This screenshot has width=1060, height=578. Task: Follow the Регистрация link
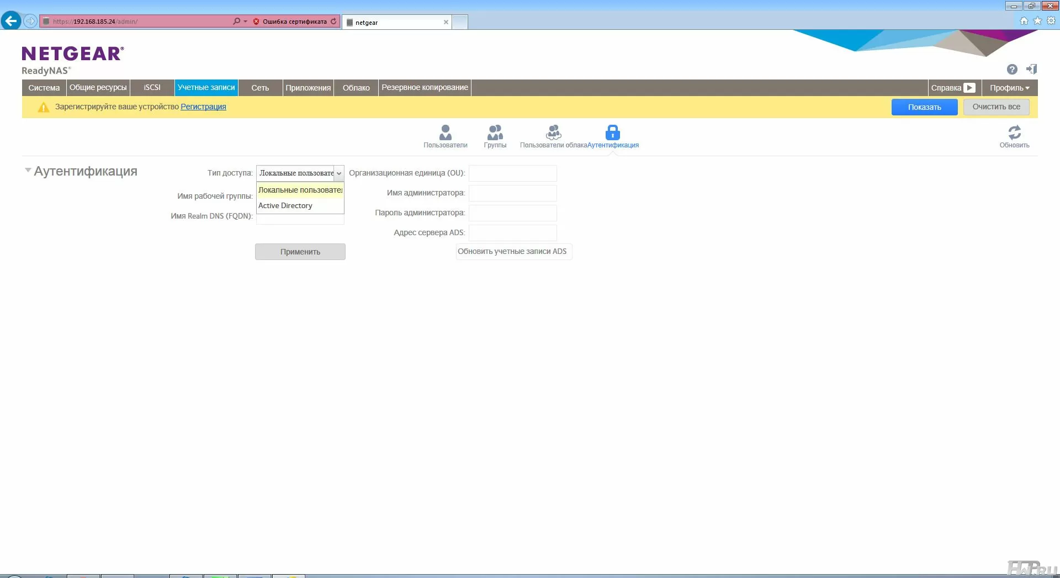pyautogui.click(x=203, y=107)
